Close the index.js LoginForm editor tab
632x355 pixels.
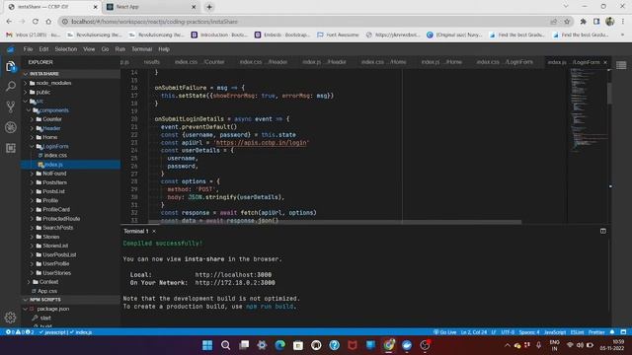coord(605,62)
